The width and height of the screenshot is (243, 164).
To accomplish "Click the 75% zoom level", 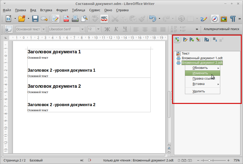I will (x=237, y=160).
